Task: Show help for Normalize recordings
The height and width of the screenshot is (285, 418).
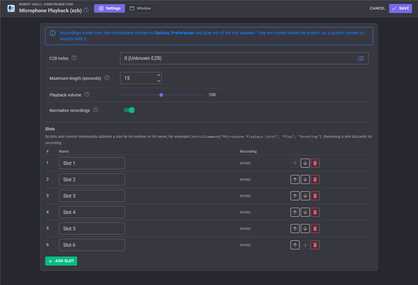Action: click(96, 110)
